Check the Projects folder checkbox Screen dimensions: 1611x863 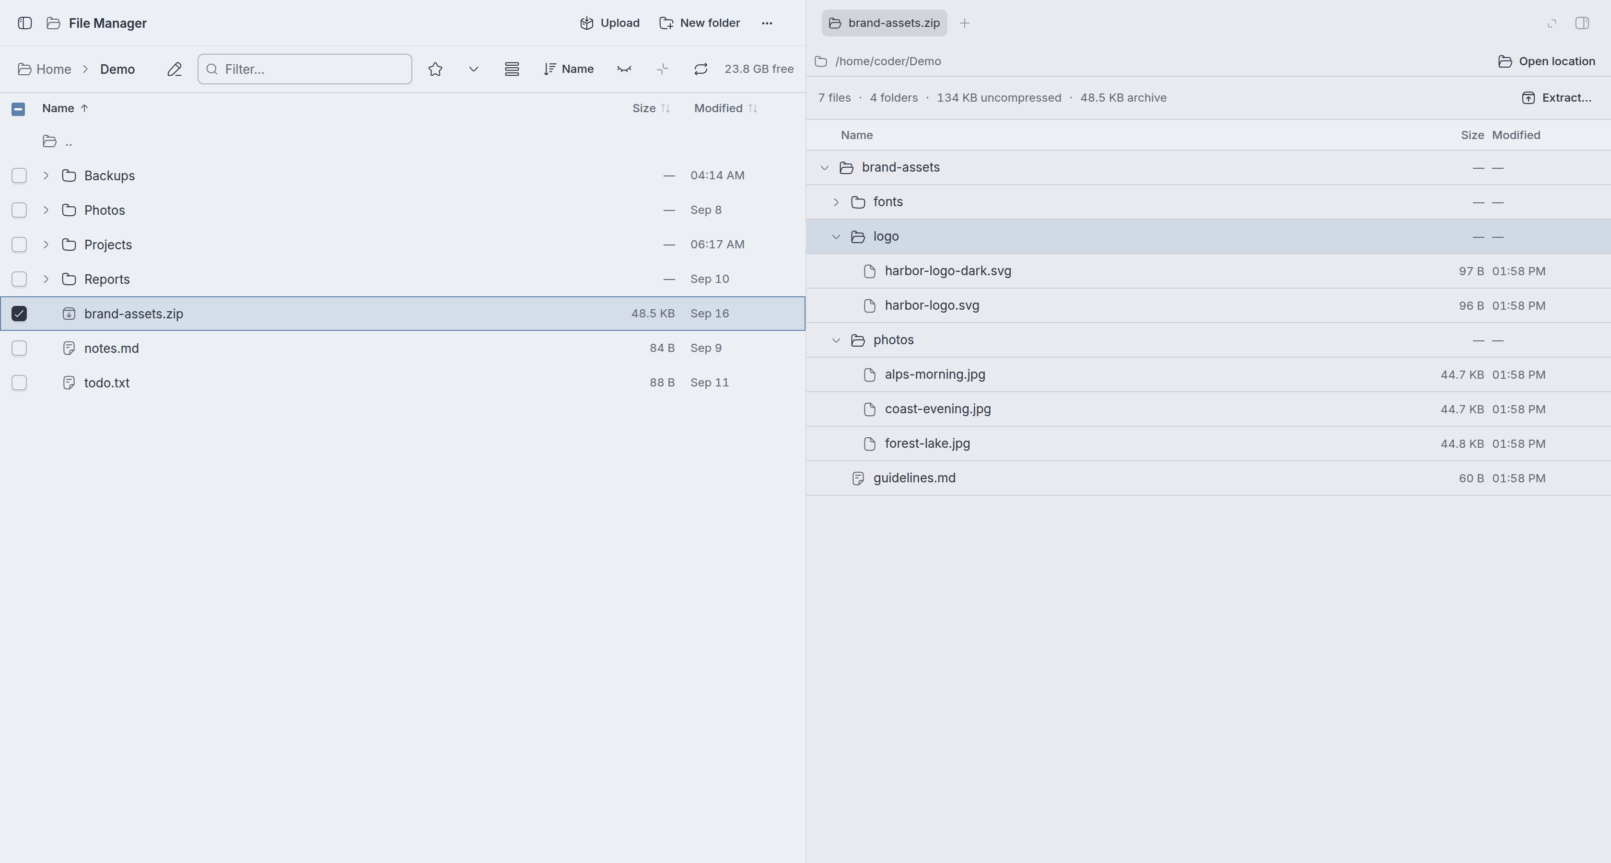[19, 245]
